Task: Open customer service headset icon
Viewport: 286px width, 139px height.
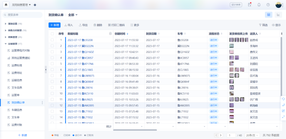Action: (283, 99)
